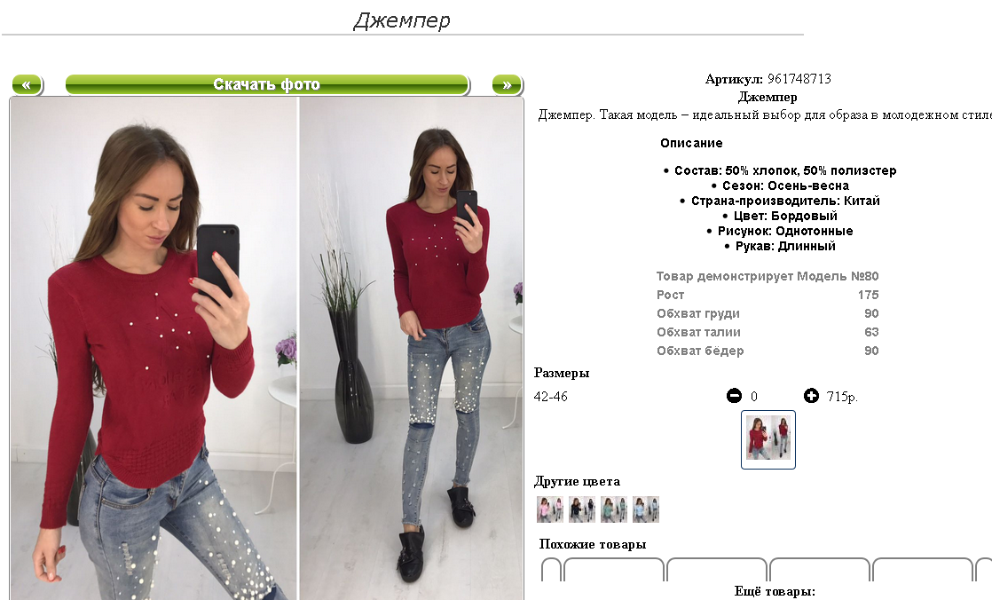
Task: Increase quantity with the plus icon
Action: [811, 396]
